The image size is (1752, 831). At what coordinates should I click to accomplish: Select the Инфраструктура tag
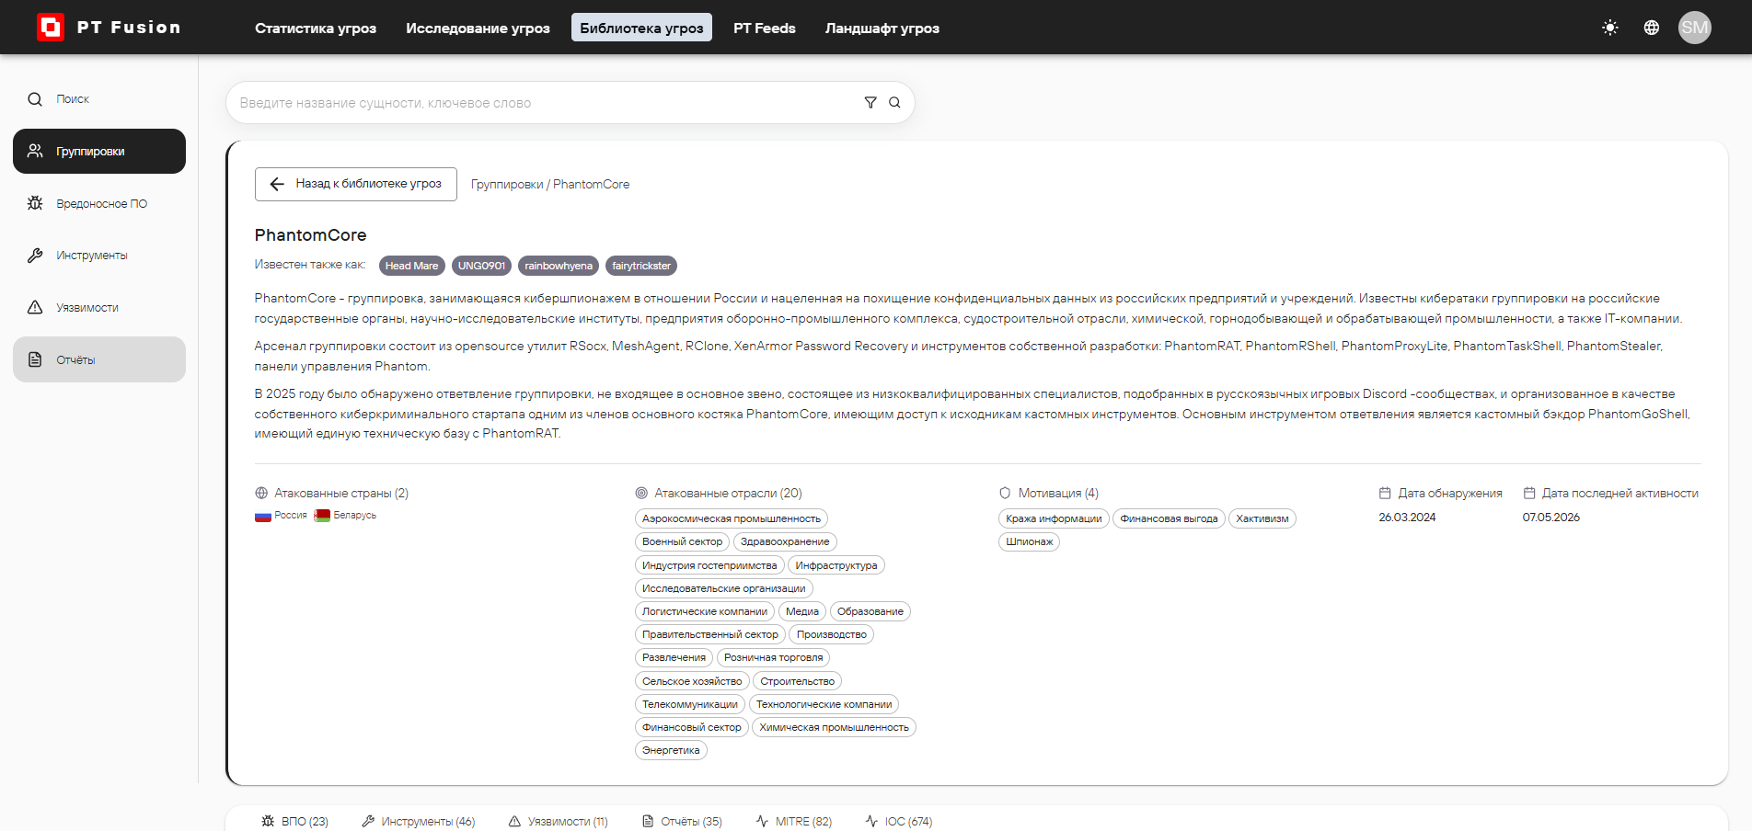coord(836,565)
